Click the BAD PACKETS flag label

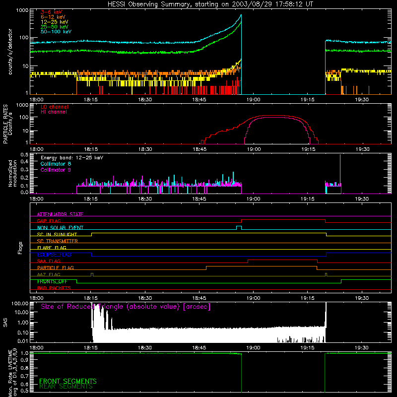pos(54,288)
